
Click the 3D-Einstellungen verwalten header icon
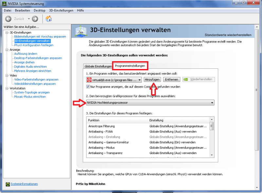81,31
